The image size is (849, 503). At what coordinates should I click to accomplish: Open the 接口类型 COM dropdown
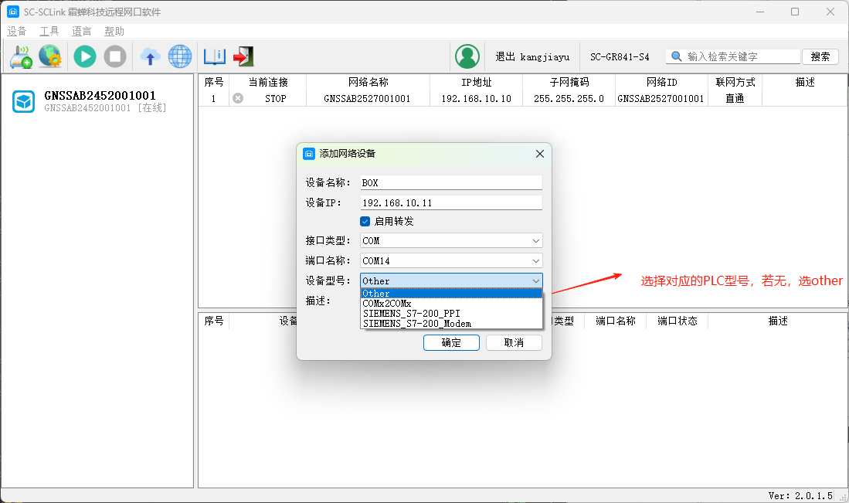[452, 240]
